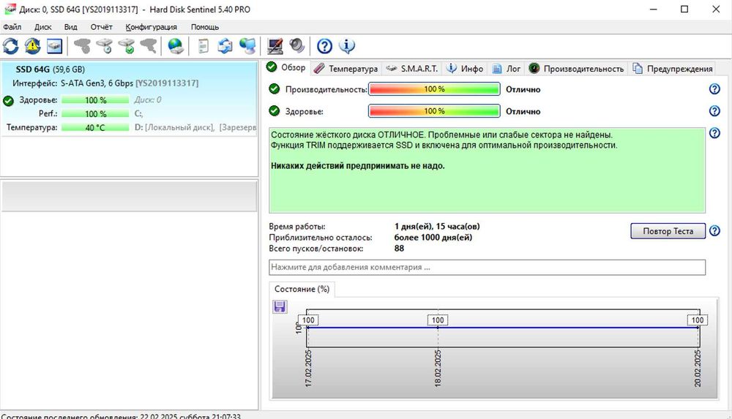Click the 'более 1000 дня(ей)' value
Viewport: 732px width, 419px height.
click(433, 238)
